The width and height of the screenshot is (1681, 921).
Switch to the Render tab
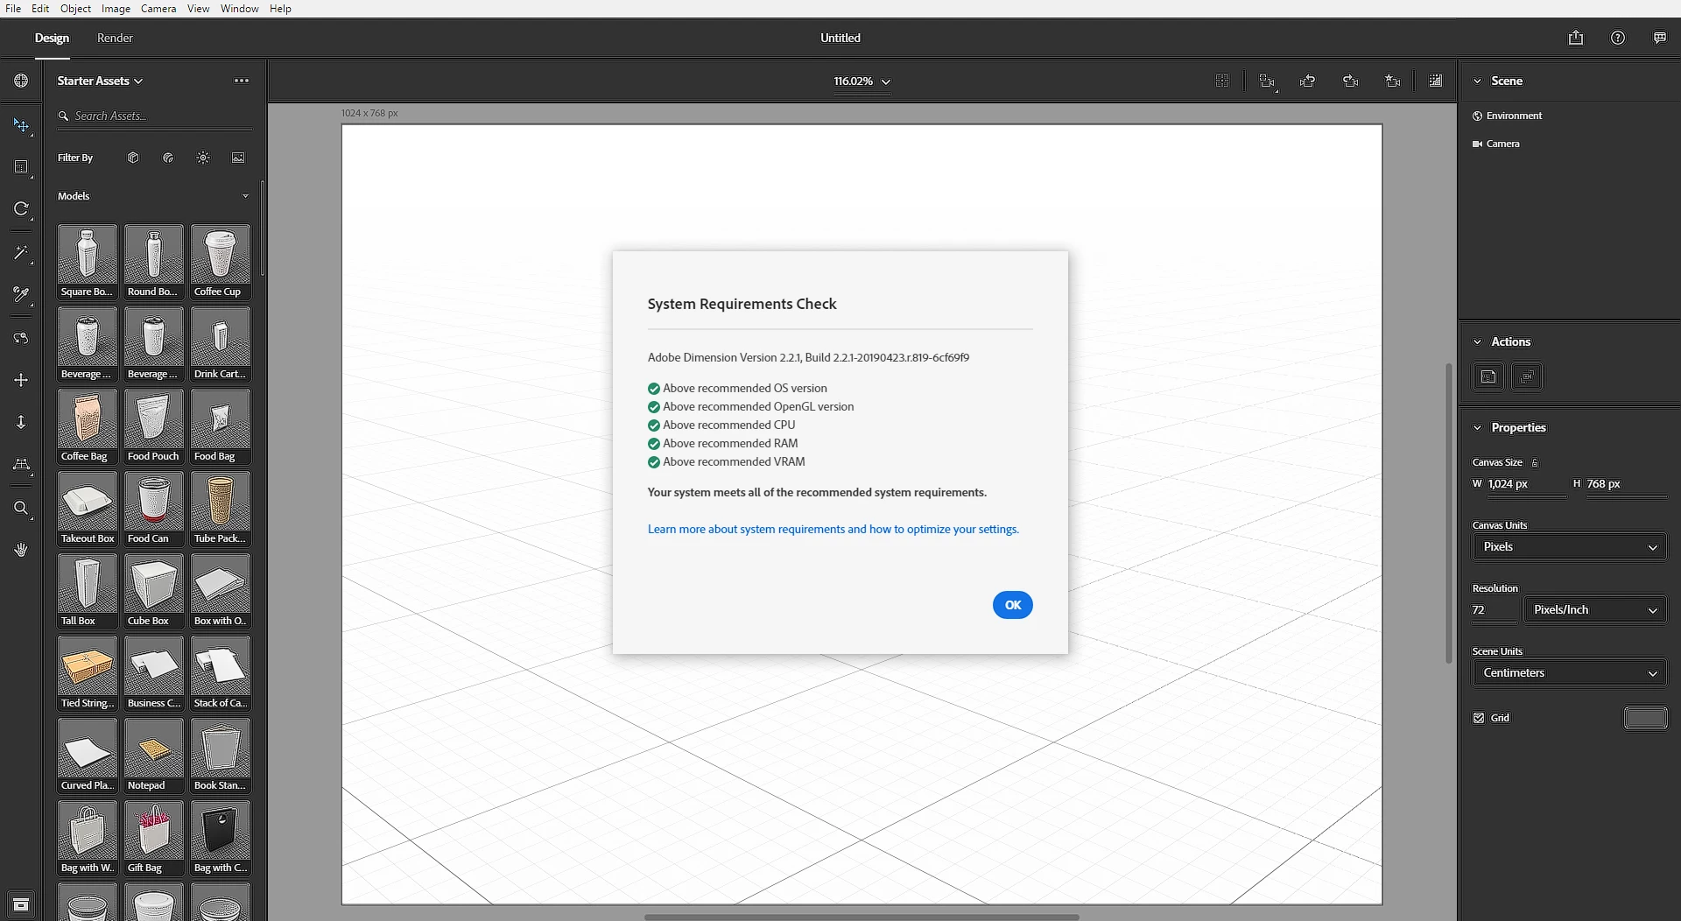coord(115,38)
